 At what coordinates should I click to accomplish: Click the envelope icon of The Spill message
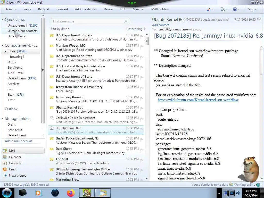click(52, 159)
